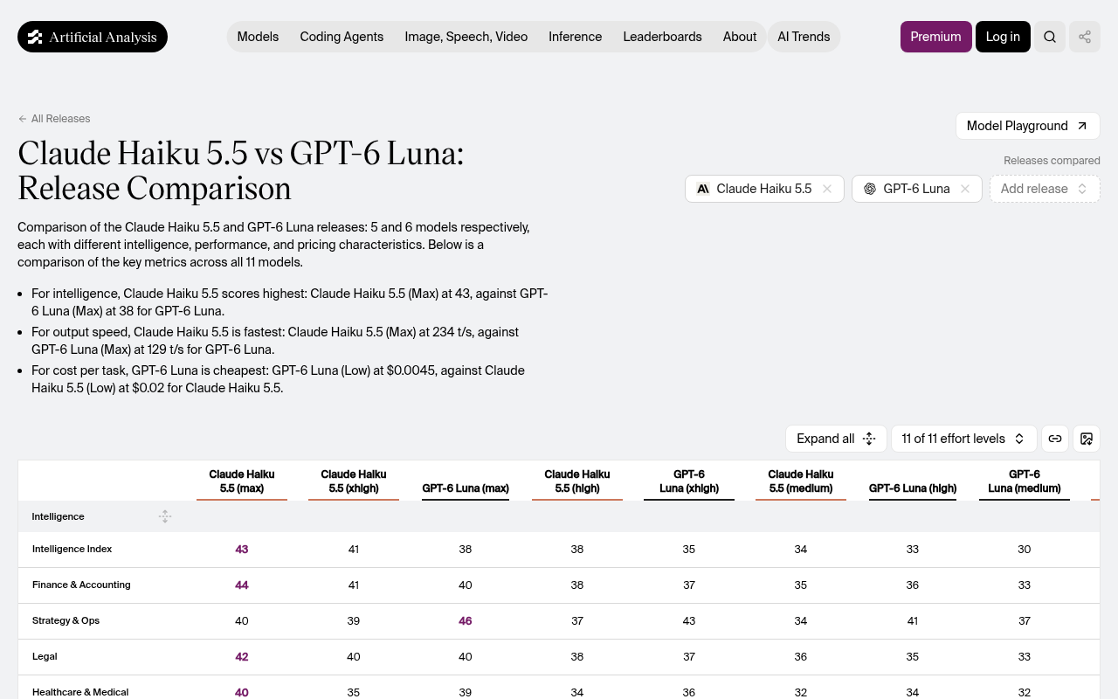The image size is (1118, 699).
Task: Click the highlighted 46 in Strategy & Ops
Action: pos(466,620)
